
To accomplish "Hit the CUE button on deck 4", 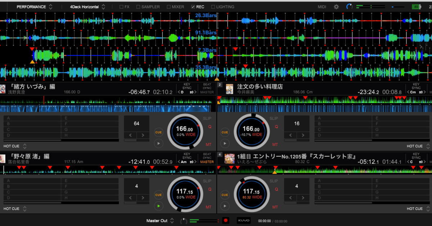I will tap(225, 195).
